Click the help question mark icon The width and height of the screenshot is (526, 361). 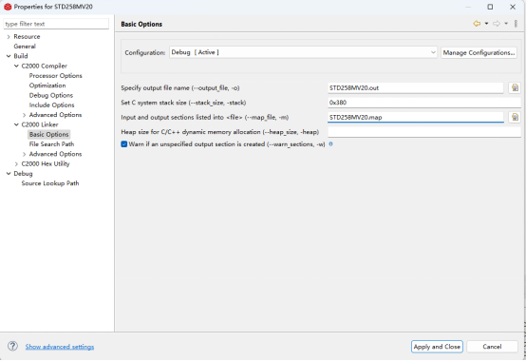point(12,346)
